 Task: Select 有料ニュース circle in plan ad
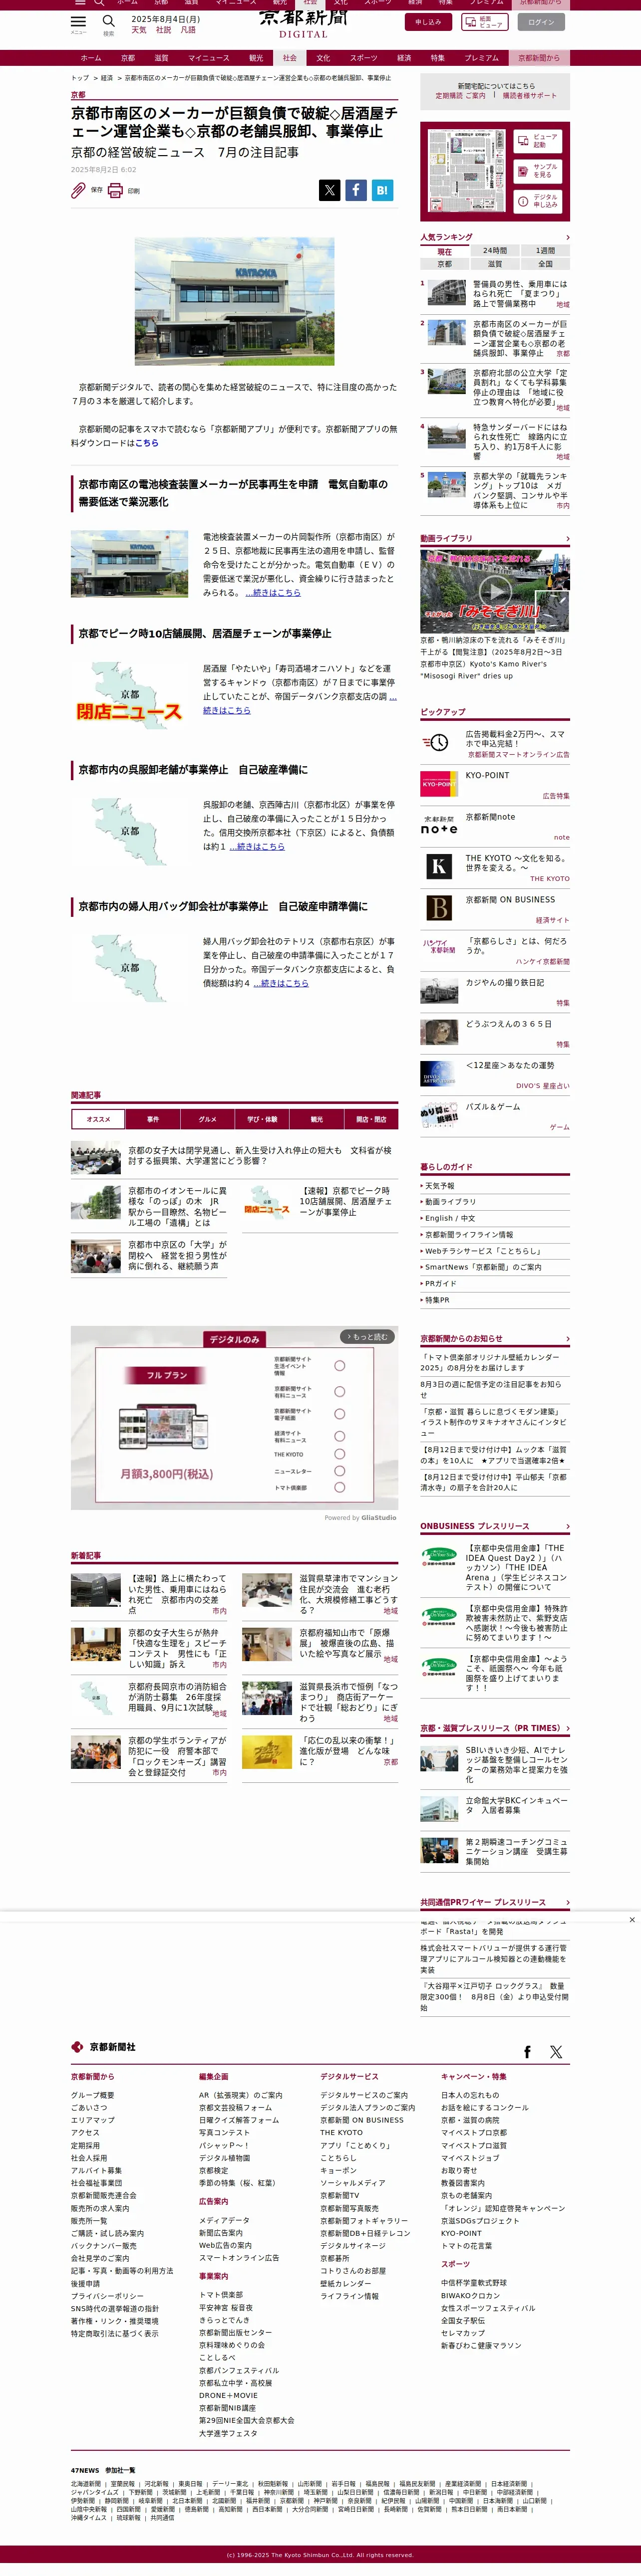(340, 1392)
